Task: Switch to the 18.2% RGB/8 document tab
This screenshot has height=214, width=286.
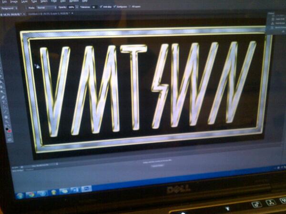Action: tap(11, 14)
